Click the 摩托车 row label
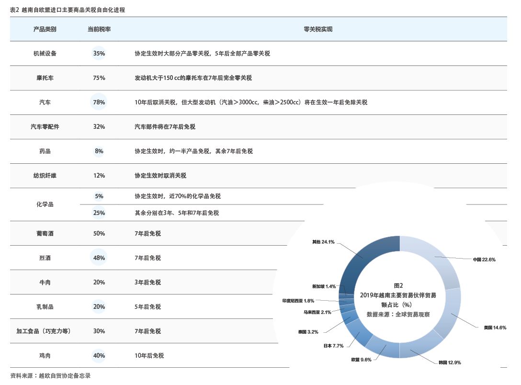Screen dimensions: 521x385 tap(45, 78)
